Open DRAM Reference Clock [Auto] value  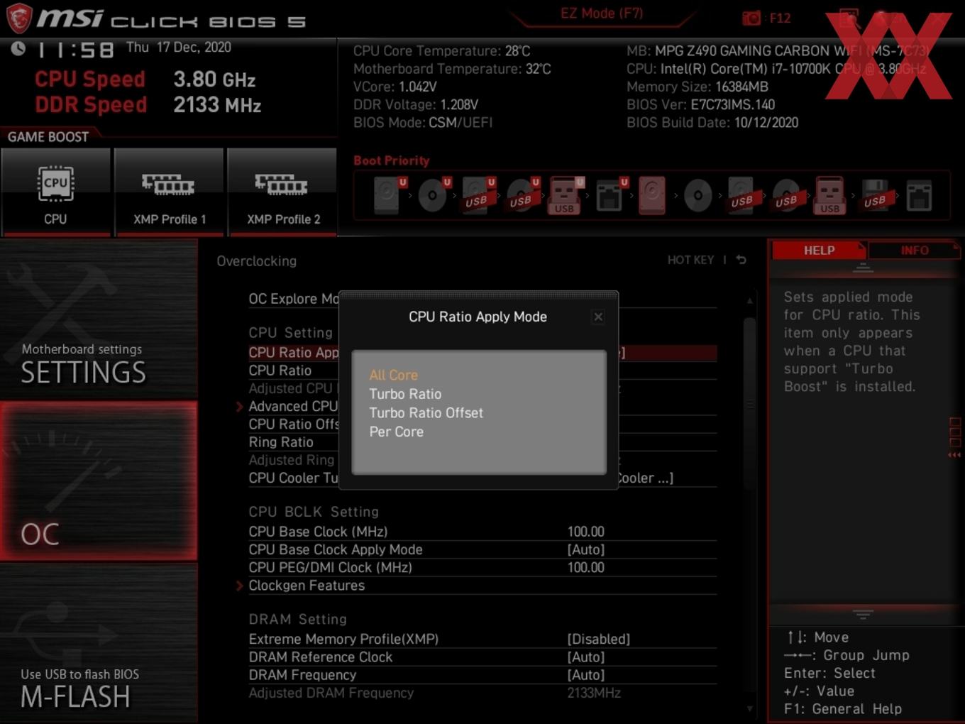(x=586, y=657)
